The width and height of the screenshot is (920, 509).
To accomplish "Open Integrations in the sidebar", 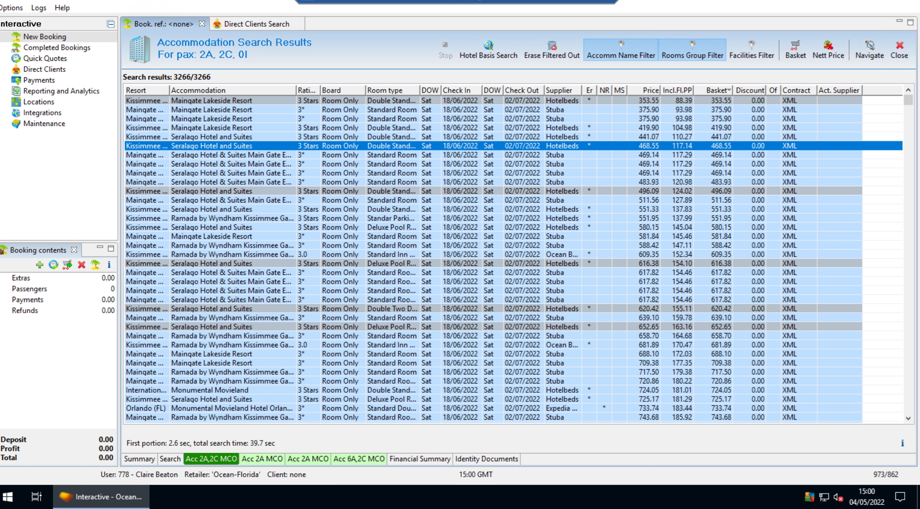I will point(42,112).
